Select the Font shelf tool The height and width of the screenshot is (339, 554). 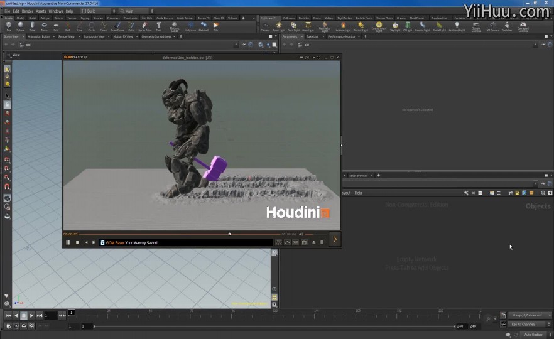click(159, 26)
